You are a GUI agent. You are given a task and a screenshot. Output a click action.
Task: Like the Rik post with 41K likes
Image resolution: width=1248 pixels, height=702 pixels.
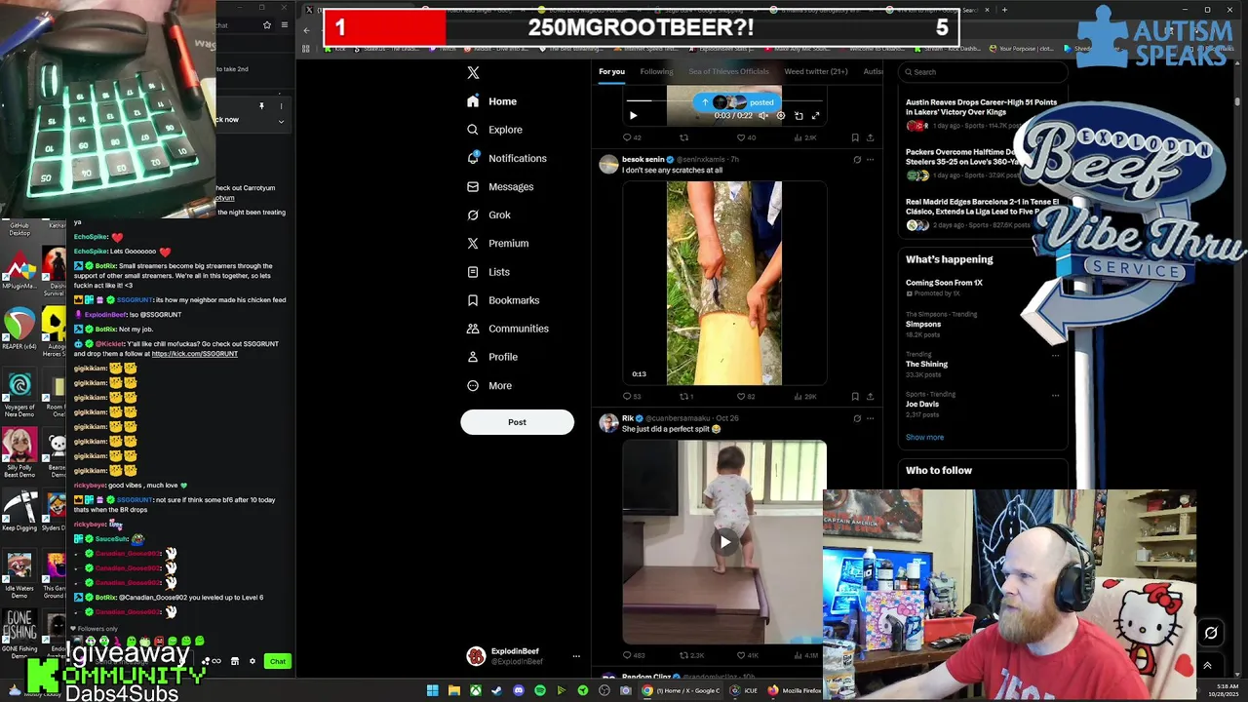[748, 655]
